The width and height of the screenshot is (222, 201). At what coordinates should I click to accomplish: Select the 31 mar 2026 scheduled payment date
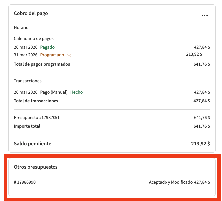point(26,55)
